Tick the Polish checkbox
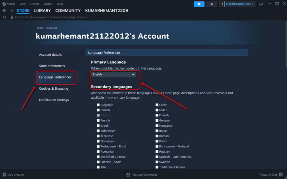 pos(157,141)
